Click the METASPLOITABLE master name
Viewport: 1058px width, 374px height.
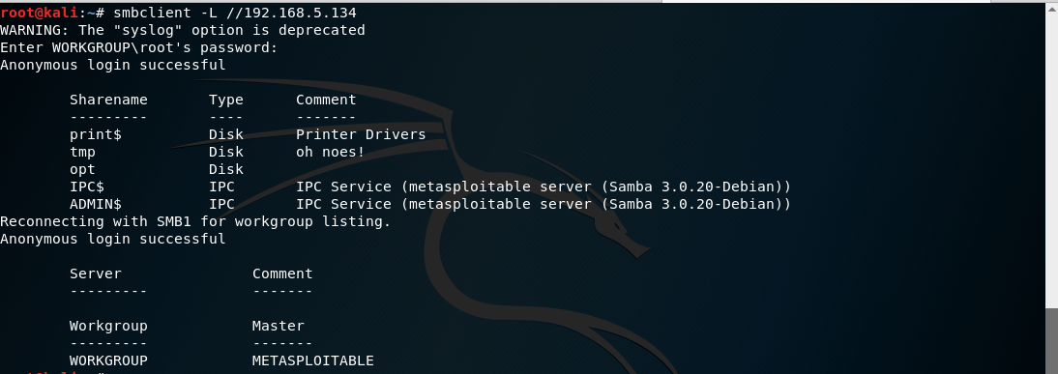click(x=313, y=361)
